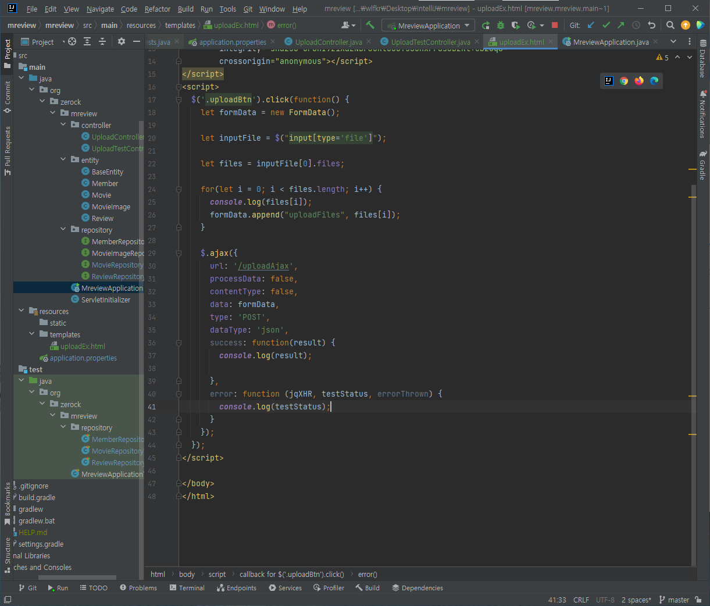Show Git history clock icon
The height and width of the screenshot is (606, 710).
click(x=636, y=25)
